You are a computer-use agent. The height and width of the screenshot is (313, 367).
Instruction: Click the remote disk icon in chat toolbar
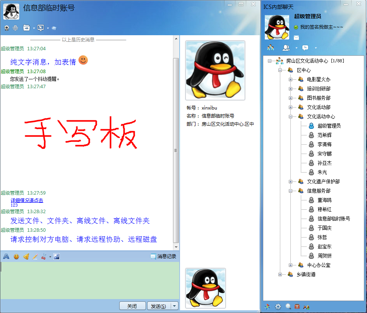(54, 28)
